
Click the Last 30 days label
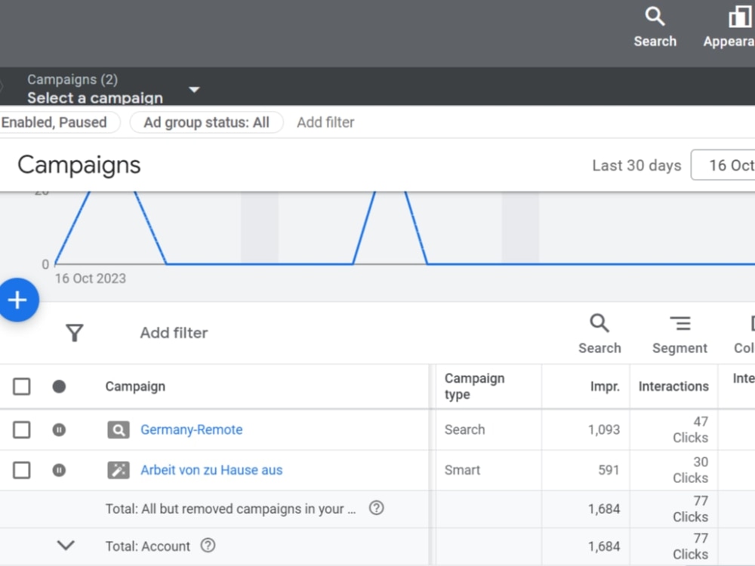636,165
